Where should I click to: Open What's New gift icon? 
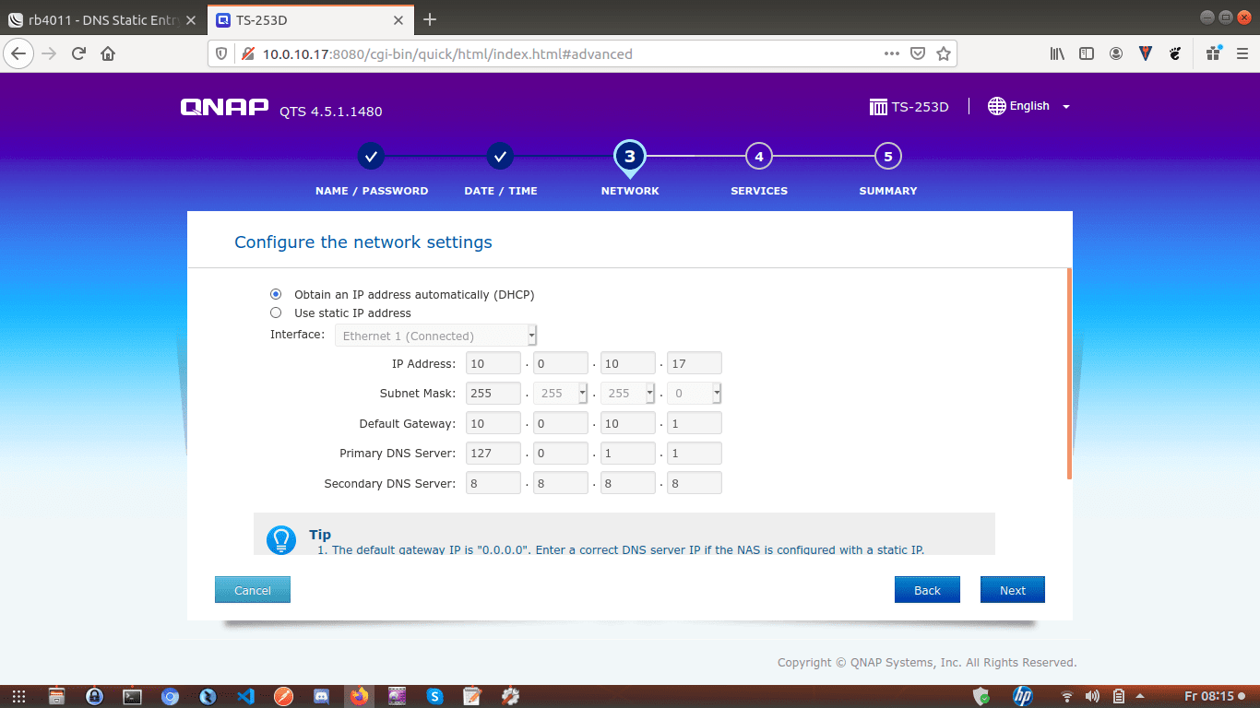point(1213,53)
